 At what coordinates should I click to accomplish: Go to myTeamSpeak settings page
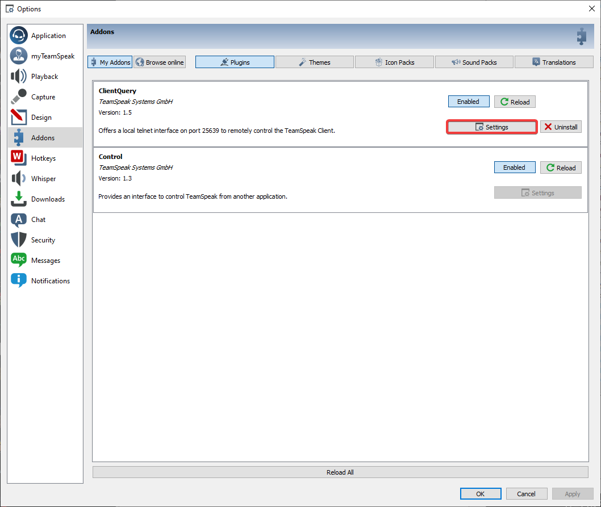tap(45, 56)
